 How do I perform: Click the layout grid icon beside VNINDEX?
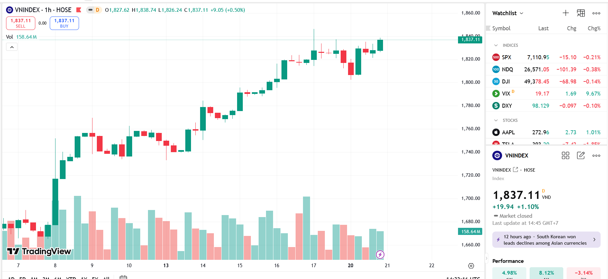coord(565,155)
